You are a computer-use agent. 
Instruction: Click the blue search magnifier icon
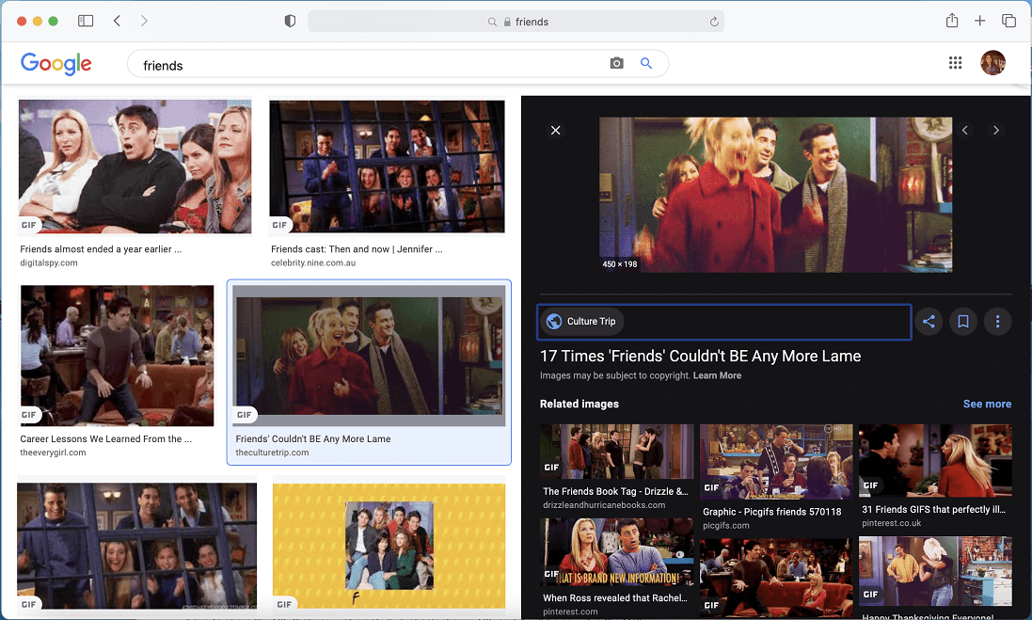[x=646, y=64]
